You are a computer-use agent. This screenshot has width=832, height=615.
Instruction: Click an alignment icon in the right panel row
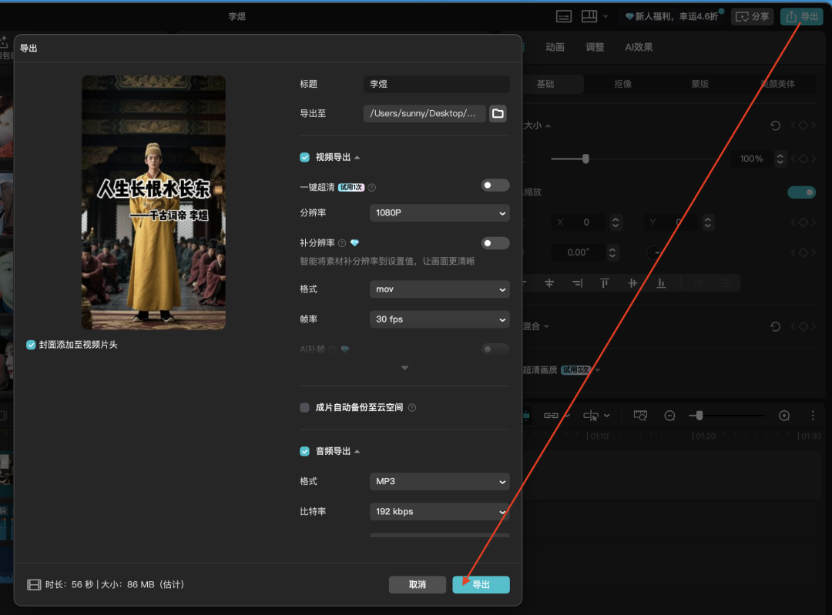point(549,283)
